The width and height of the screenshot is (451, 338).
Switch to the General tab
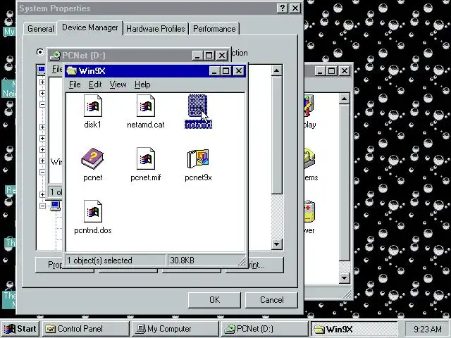41,29
